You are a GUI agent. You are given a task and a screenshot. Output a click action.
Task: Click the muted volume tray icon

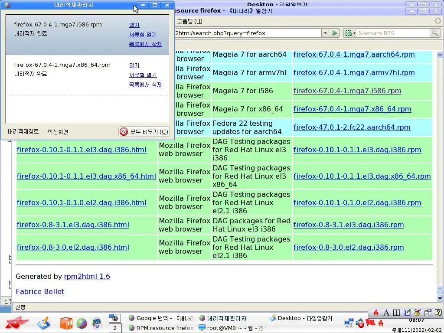coord(360,323)
